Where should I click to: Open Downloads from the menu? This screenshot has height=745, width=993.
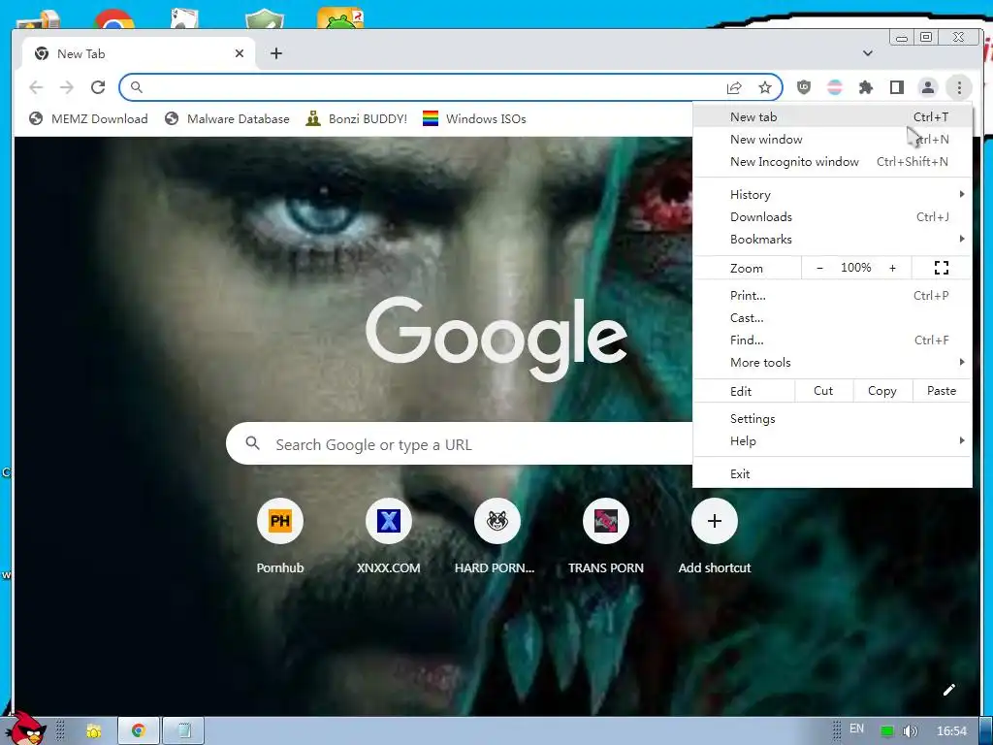(x=832, y=216)
